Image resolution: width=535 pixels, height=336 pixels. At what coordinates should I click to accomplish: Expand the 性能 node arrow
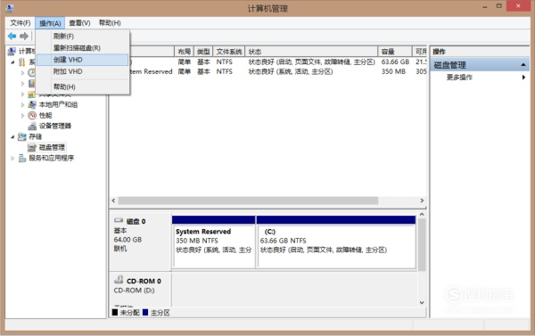[23, 115]
